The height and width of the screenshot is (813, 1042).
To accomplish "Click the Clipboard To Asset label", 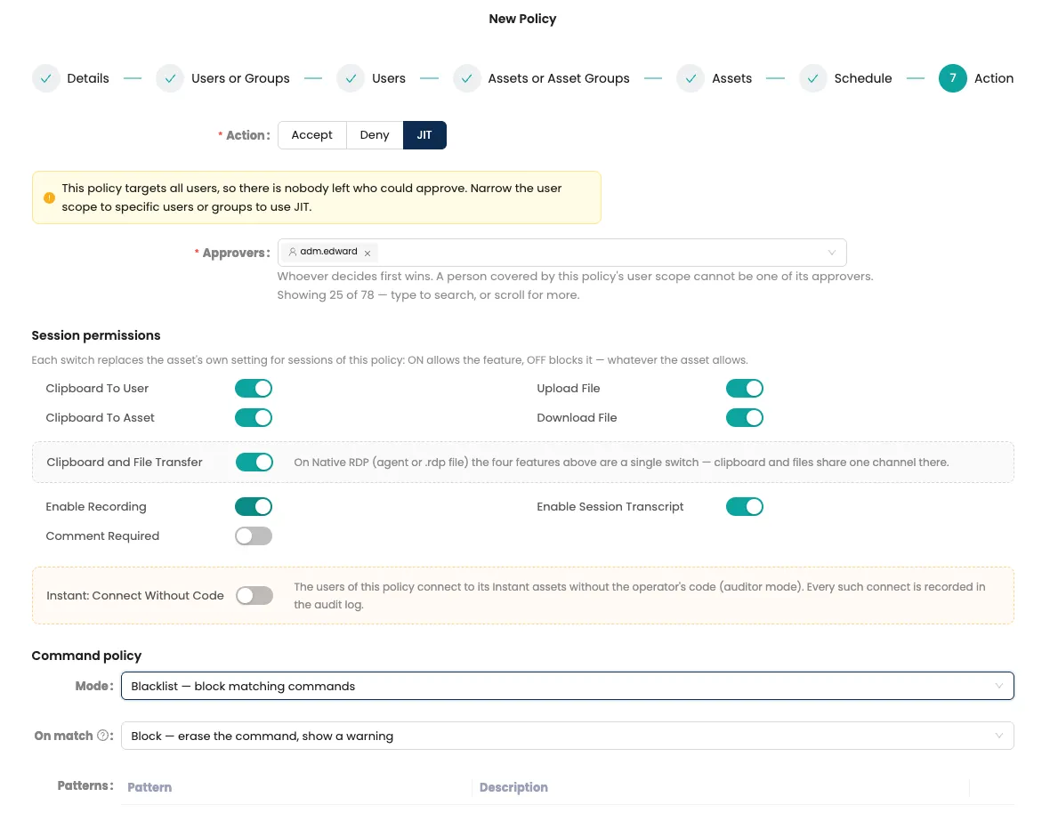I will point(100,418).
